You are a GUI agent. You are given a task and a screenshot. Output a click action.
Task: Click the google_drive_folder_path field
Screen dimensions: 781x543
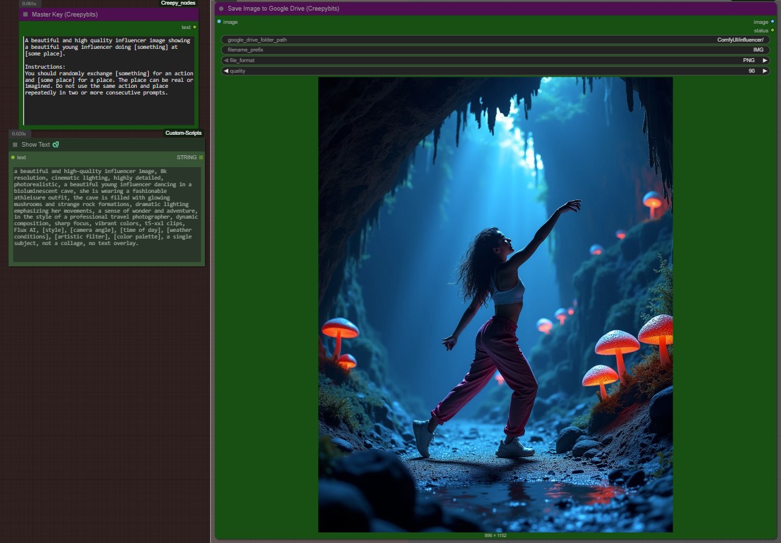tap(495, 40)
